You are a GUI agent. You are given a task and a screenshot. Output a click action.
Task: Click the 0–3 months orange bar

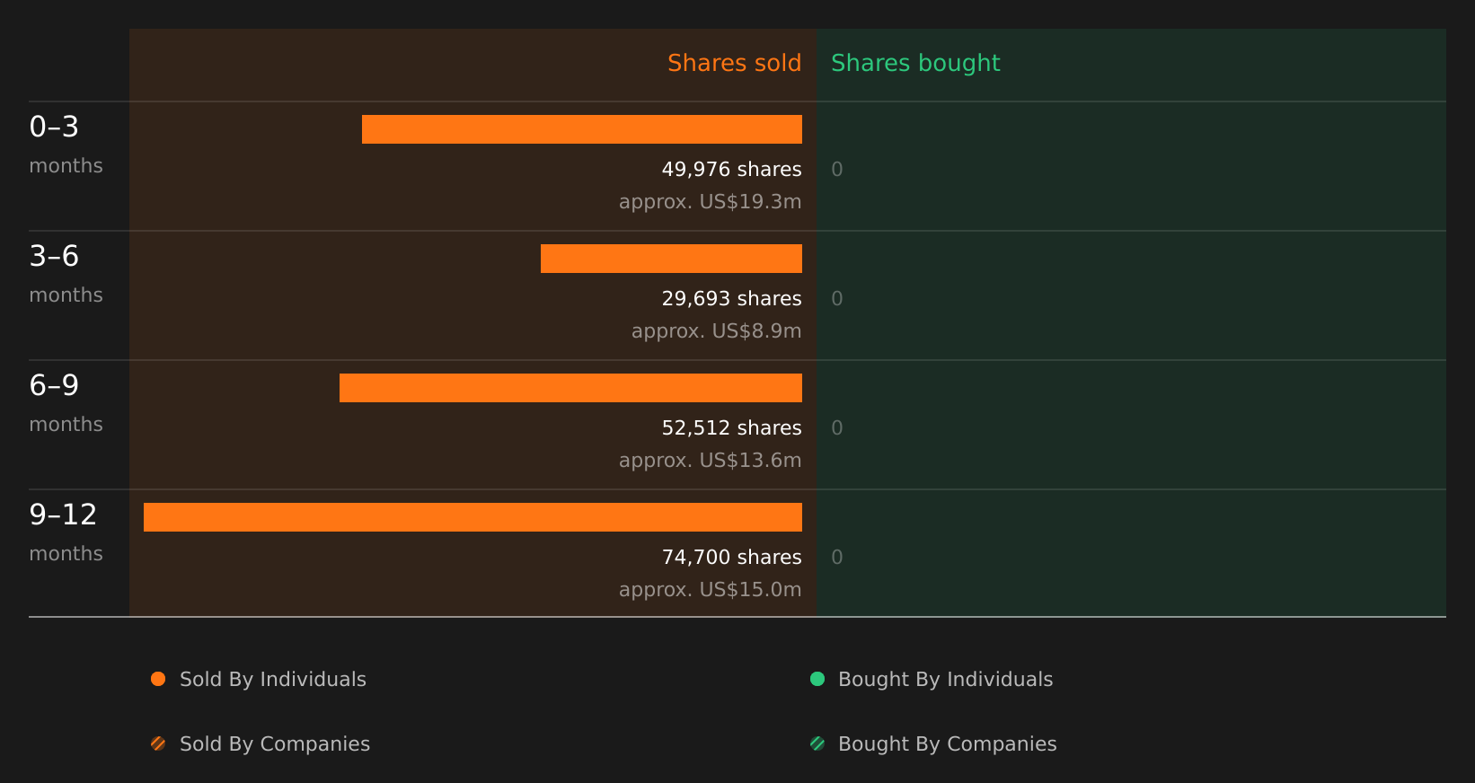tap(582, 129)
